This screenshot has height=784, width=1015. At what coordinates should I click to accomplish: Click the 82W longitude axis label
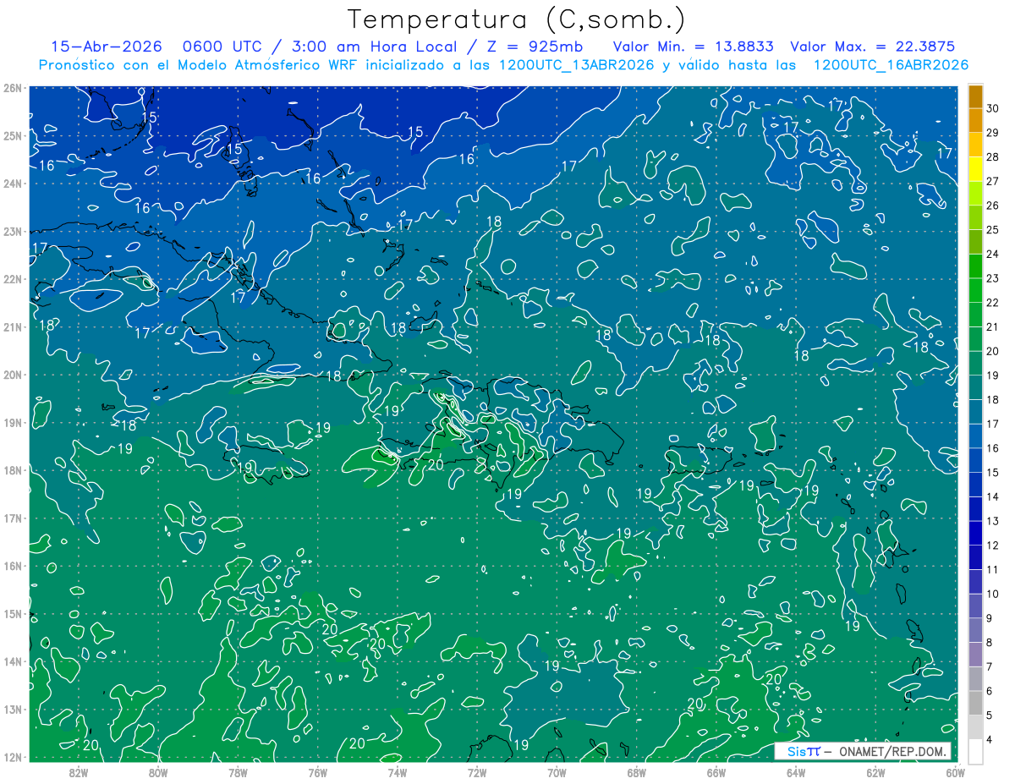point(79,773)
